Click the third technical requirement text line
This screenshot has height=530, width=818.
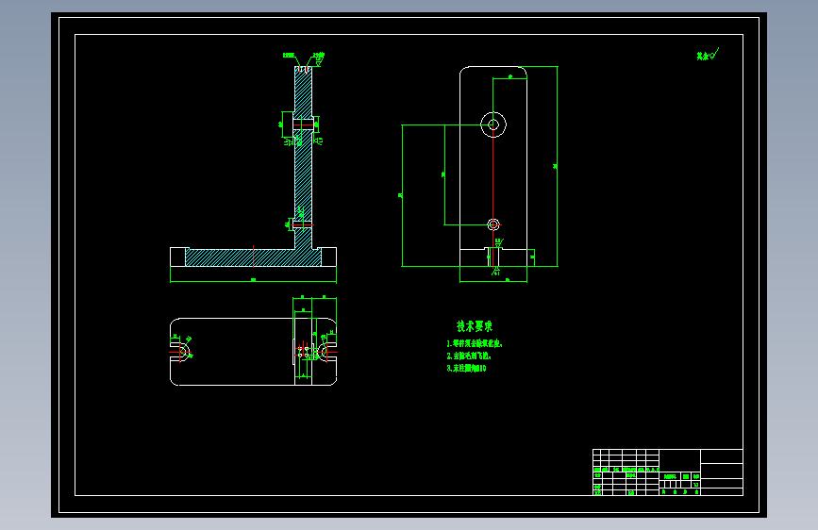pyautogui.click(x=466, y=369)
